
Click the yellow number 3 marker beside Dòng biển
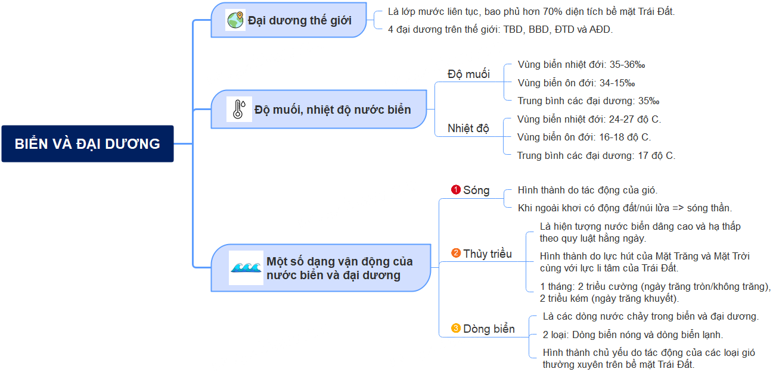tap(456, 328)
